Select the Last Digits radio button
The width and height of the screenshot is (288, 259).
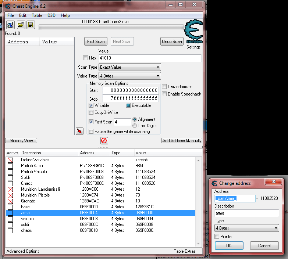pyautogui.click(x=135, y=126)
